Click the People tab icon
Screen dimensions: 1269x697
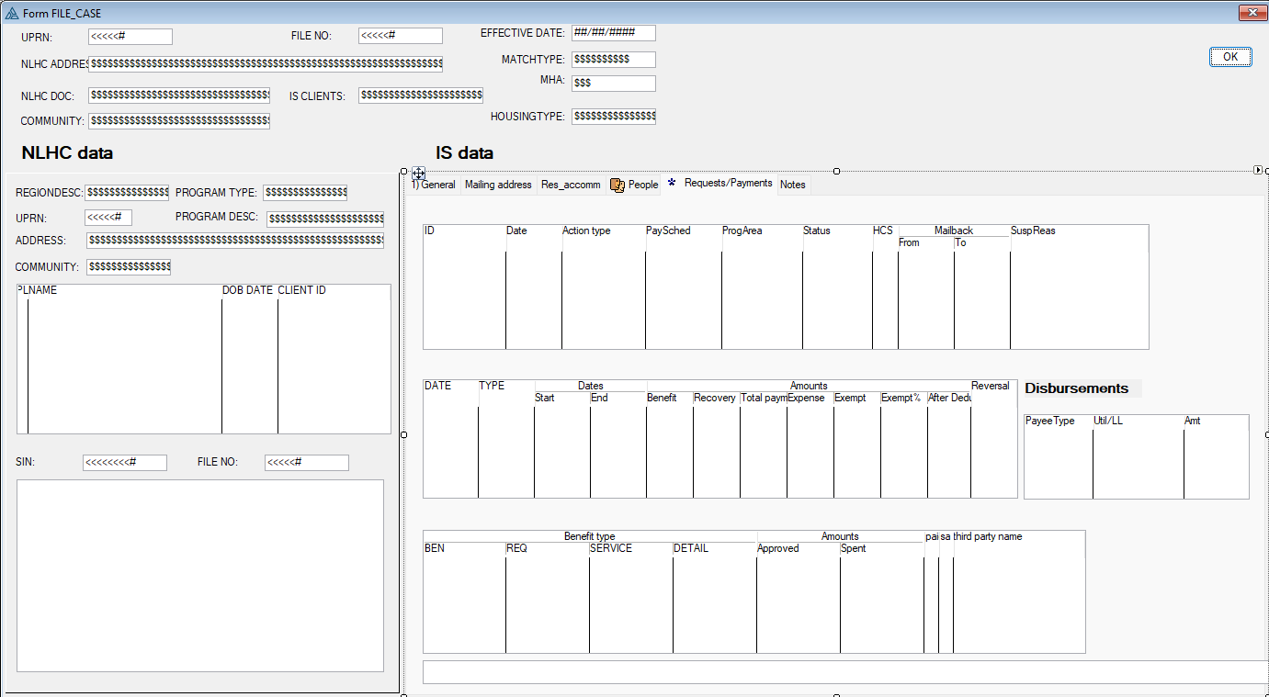point(618,185)
